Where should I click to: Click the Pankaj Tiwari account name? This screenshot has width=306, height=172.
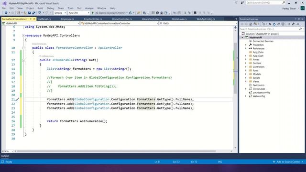289,9
